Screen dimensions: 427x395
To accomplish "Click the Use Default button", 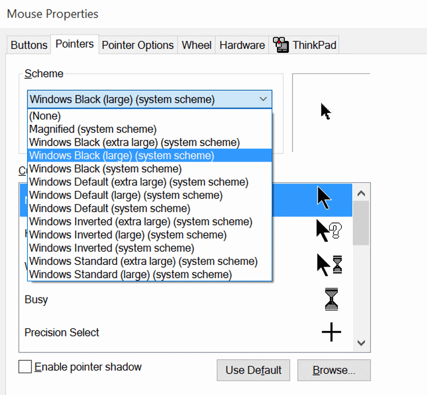I will point(253,370).
